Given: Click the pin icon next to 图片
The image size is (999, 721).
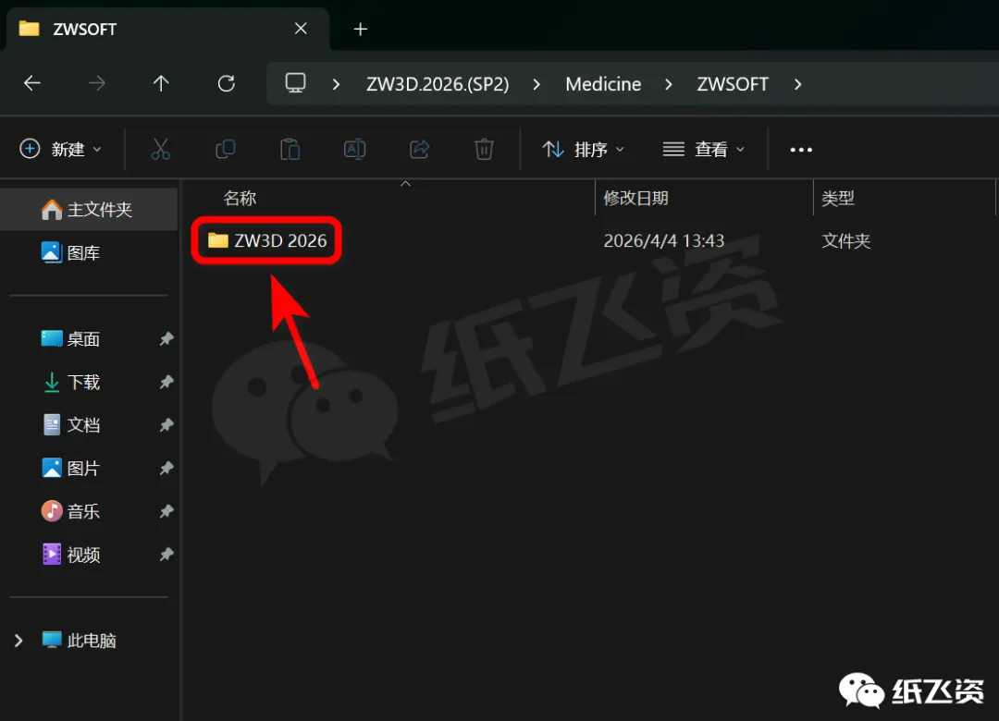Looking at the screenshot, I should pyautogui.click(x=166, y=468).
